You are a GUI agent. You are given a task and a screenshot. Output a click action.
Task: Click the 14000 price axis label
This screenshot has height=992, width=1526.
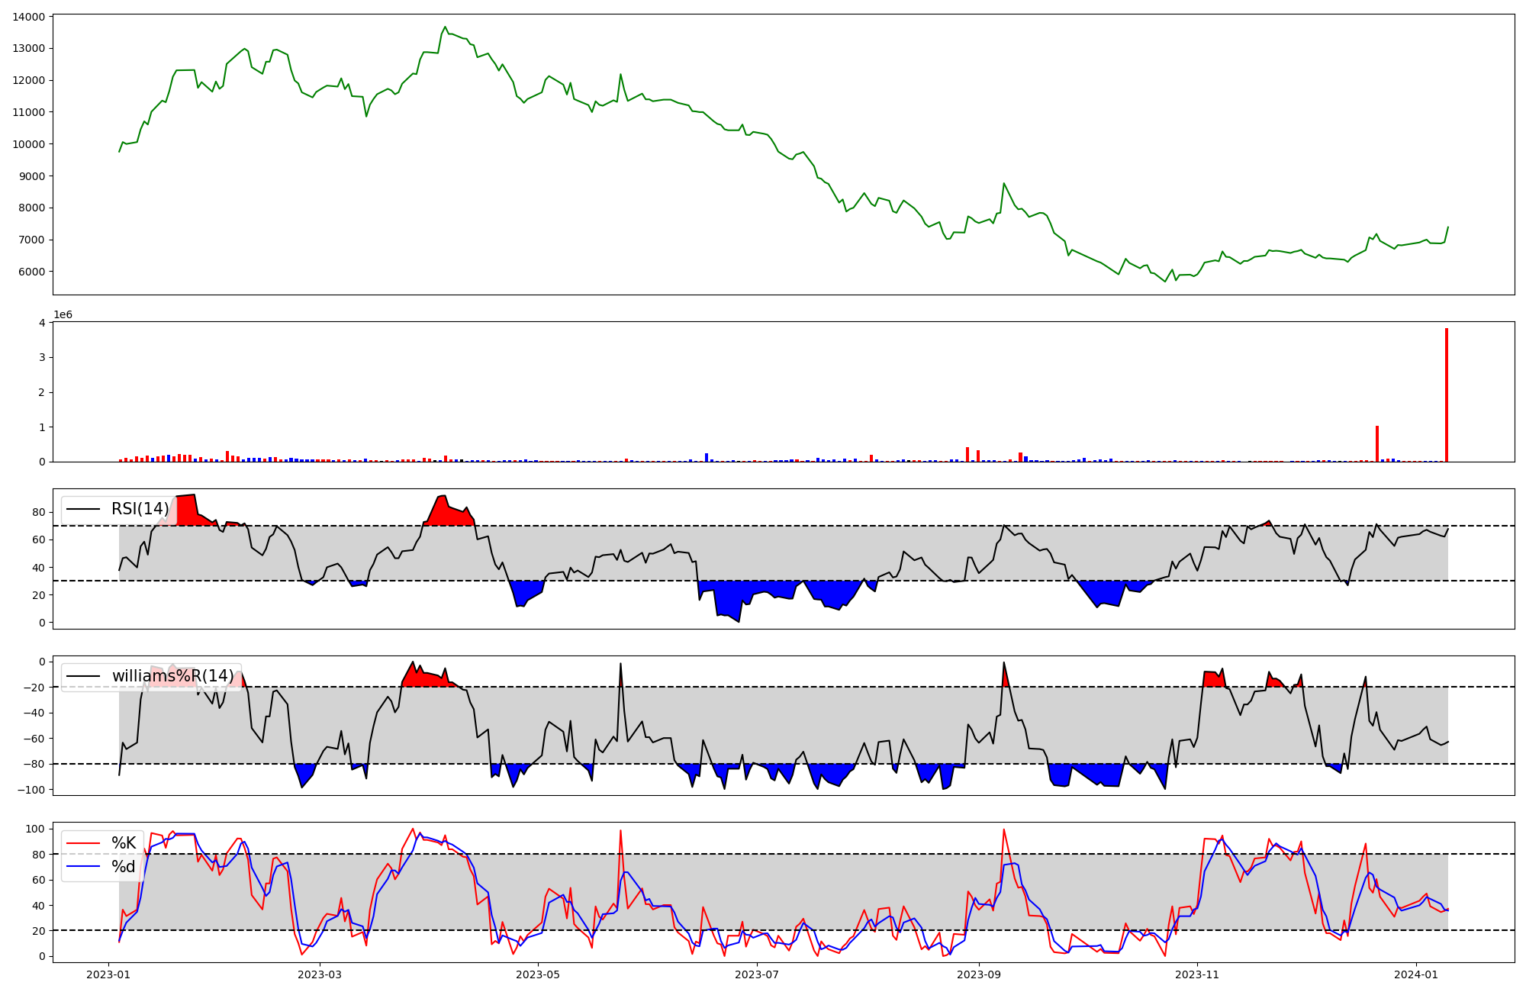[x=28, y=16]
